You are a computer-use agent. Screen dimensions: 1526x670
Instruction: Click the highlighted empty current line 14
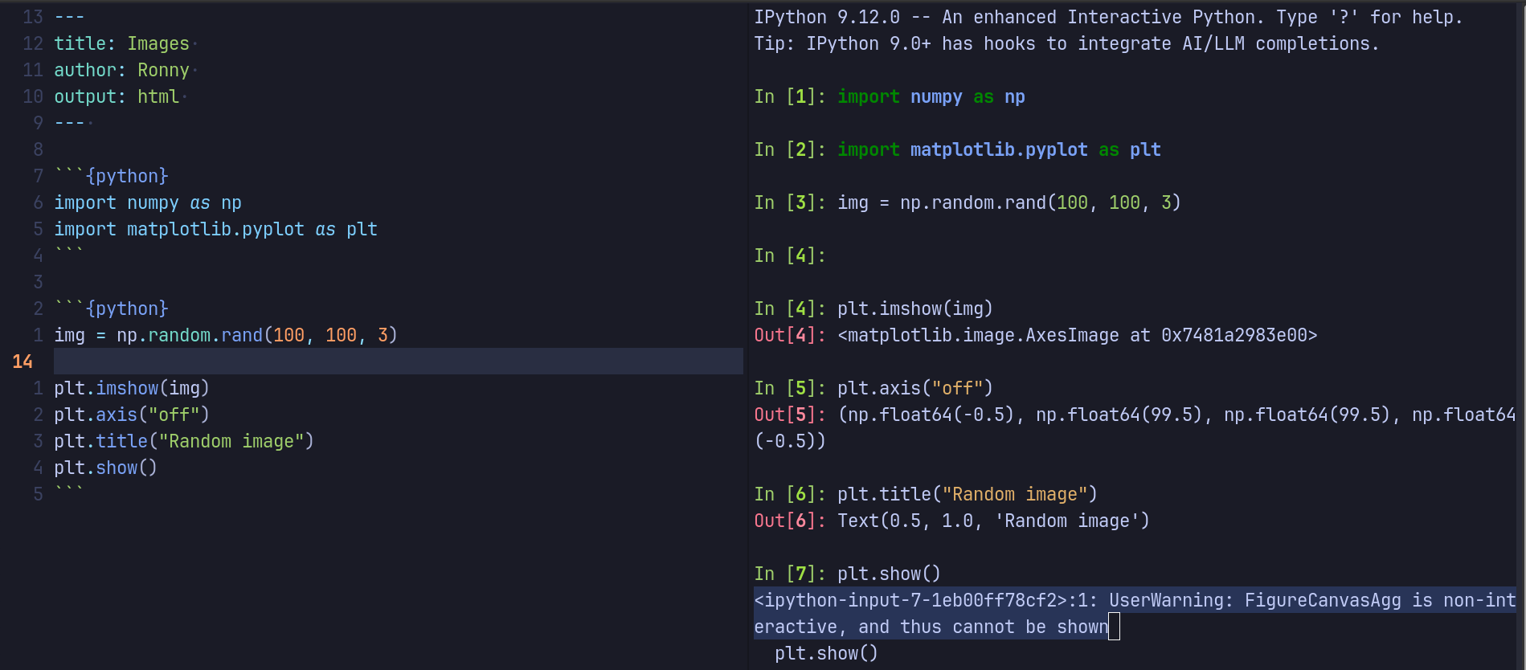(398, 362)
